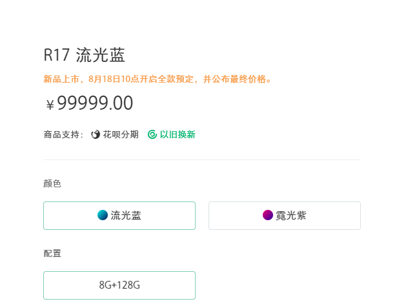Click the R17 model name in heading
The width and height of the screenshot is (408, 308).
(56, 55)
